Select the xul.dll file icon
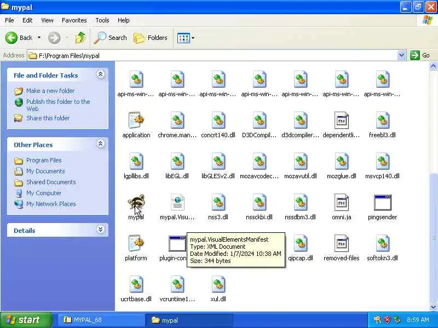The width and height of the screenshot is (438, 328). (218, 284)
